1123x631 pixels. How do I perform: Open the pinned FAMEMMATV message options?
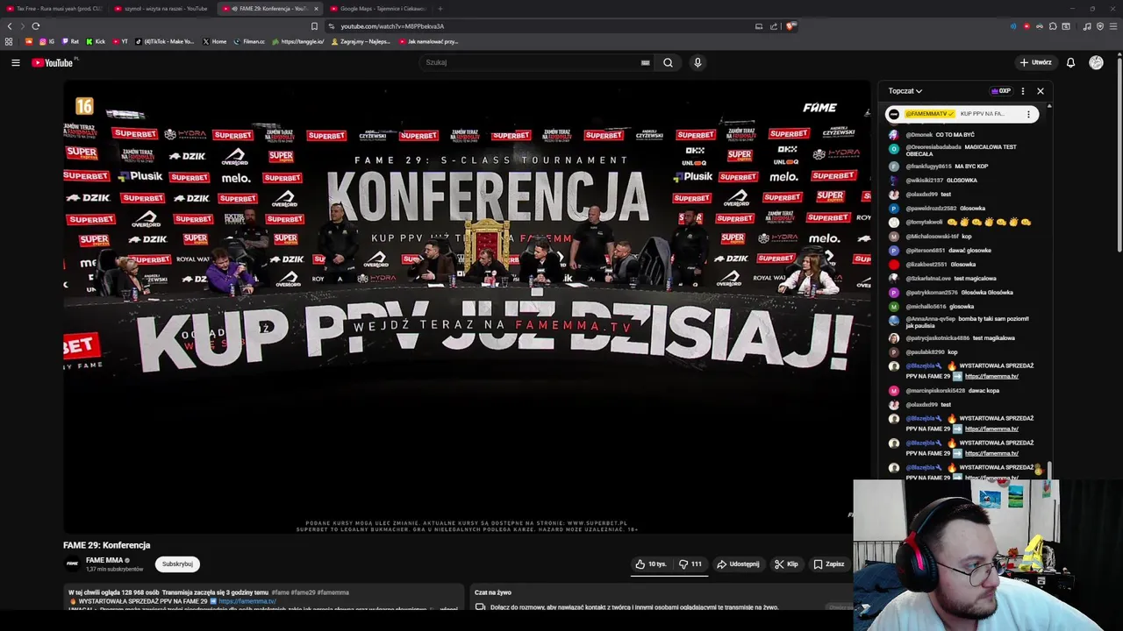(x=1028, y=114)
